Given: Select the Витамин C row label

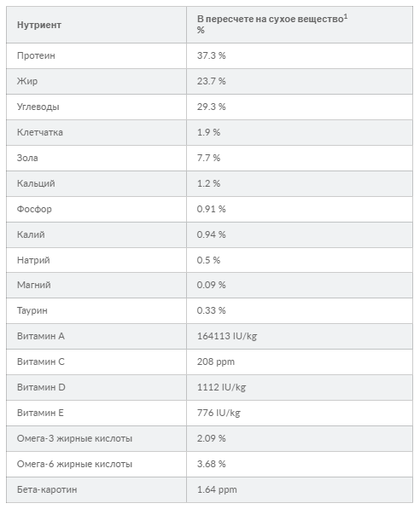Looking at the screenshot, I should [41, 362].
